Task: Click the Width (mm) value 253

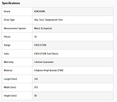Action: (x=36, y=87)
